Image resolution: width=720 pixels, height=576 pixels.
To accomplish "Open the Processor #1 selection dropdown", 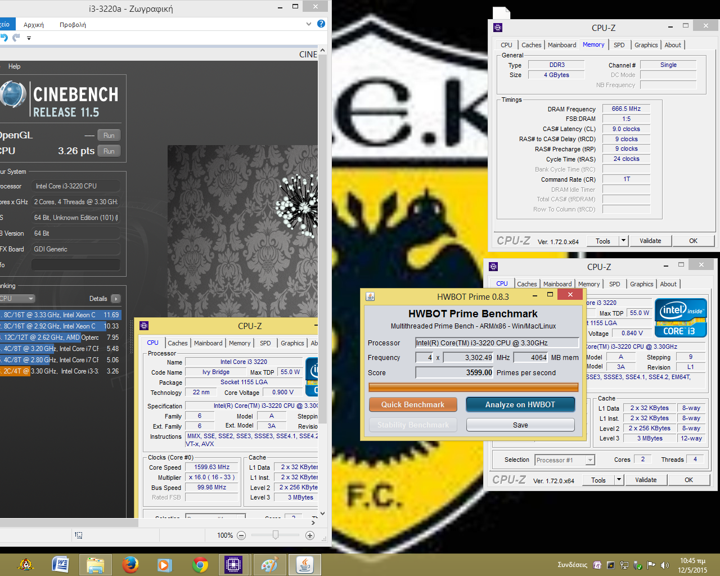I will pyautogui.click(x=565, y=460).
